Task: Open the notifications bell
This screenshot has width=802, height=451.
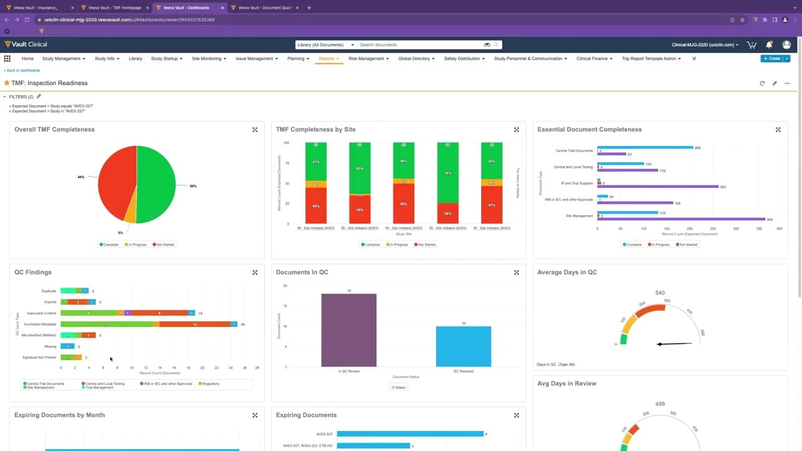Action: coord(769,44)
